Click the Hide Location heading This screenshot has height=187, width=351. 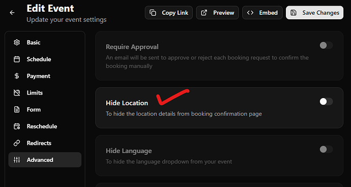tap(127, 103)
